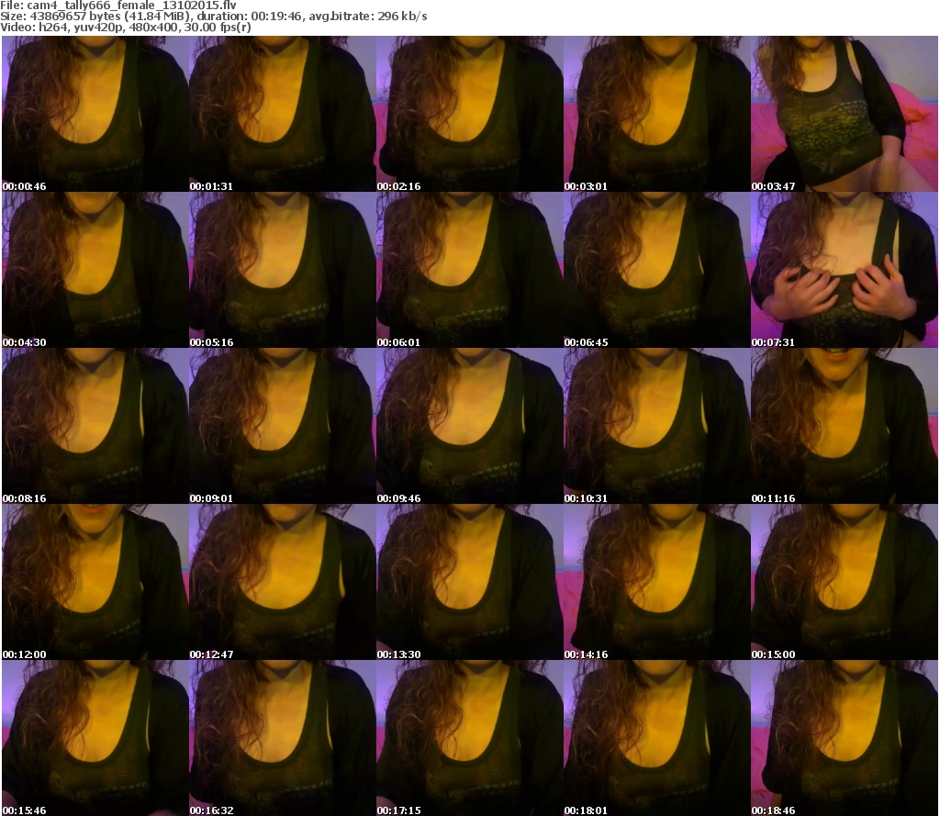Select the thumbnail stamped 00:14:16
The width and height of the screenshot is (940, 816).
tap(657, 582)
